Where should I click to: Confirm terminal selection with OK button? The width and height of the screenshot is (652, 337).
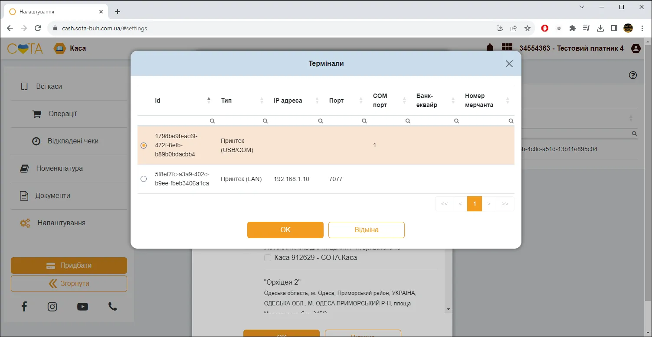click(x=285, y=230)
